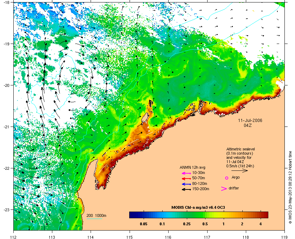Click the blue 80-120m arrow icon
Screen dimensions: 295x239
[x=186, y=184]
